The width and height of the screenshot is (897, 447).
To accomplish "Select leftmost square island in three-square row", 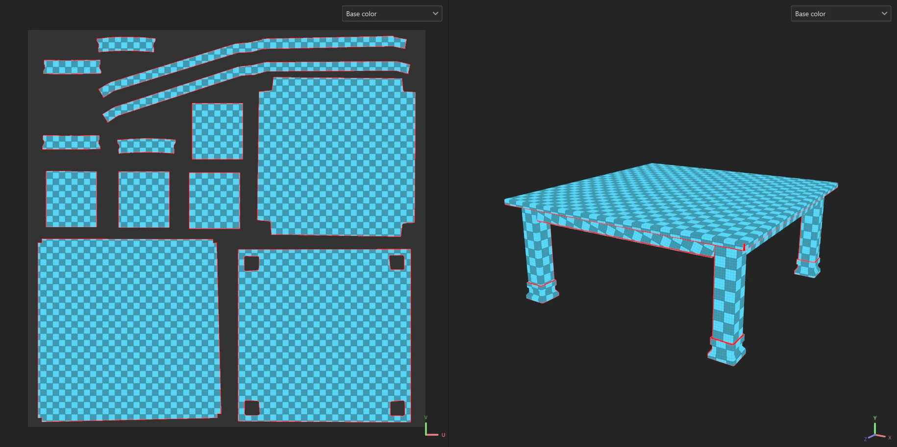I will [x=71, y=199].
